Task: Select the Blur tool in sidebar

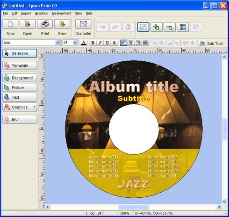Action: (x=20, y=119)
